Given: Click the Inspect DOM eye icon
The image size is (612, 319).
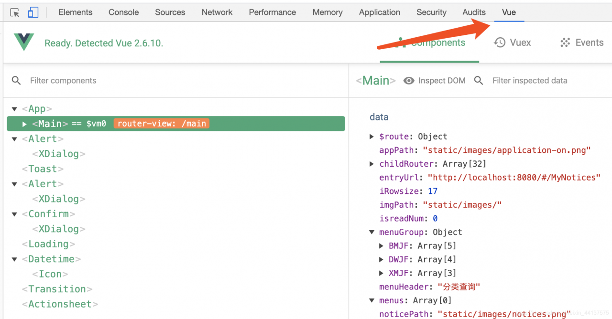Looking at the screenshot, I should (x=409, y=81).
